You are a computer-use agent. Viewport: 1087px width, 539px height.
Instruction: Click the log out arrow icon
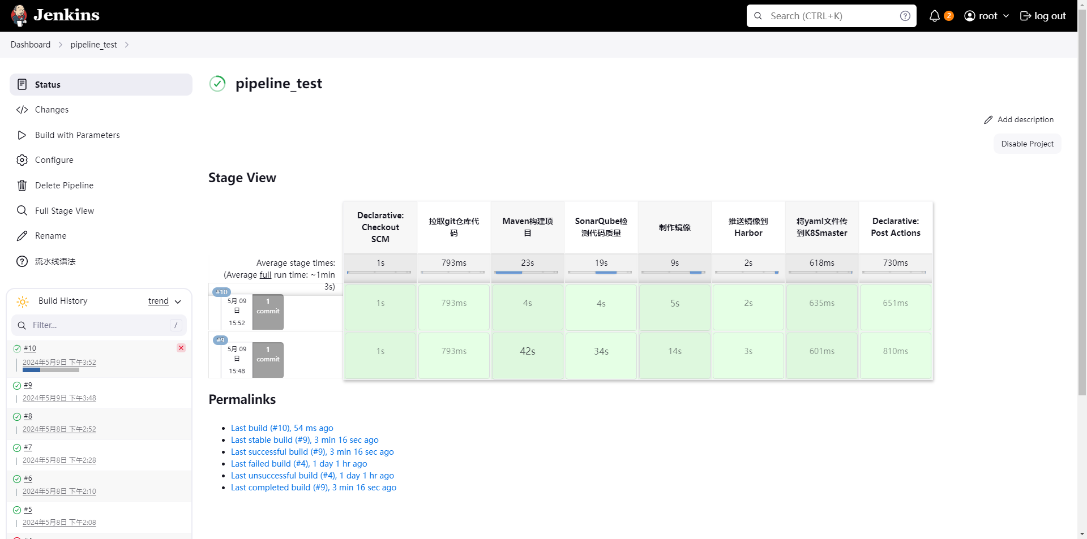pyautogui.click(x=1025, y=16)
